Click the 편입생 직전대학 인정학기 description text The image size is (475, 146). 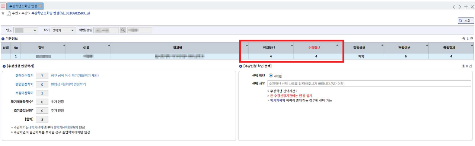point(68,84)
